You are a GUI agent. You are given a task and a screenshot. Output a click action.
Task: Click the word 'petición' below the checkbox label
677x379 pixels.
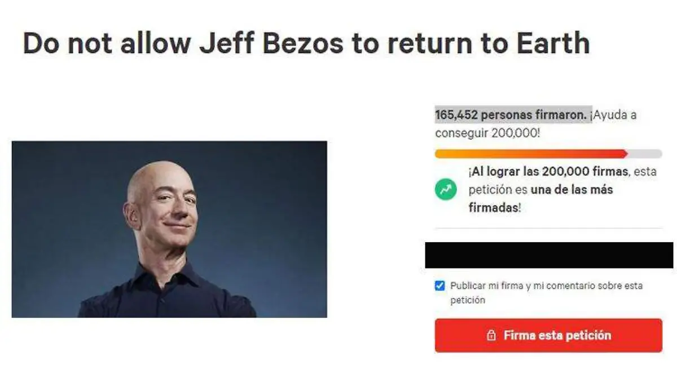pyautogui.click(x=468, y=301)
